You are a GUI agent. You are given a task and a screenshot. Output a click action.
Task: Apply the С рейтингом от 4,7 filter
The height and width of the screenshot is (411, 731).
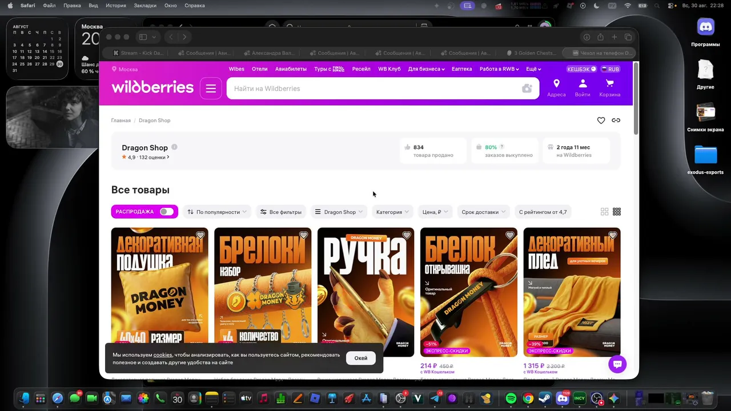click(543, 212)
